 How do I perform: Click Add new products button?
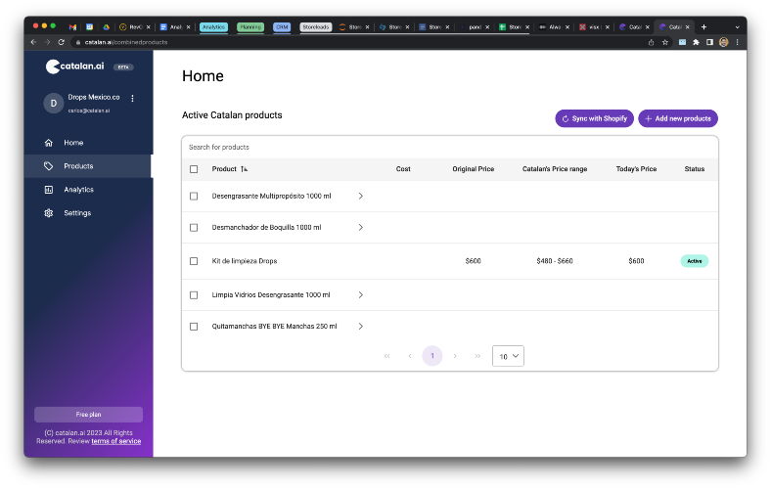pyautogui.click(x=678, y=118)
